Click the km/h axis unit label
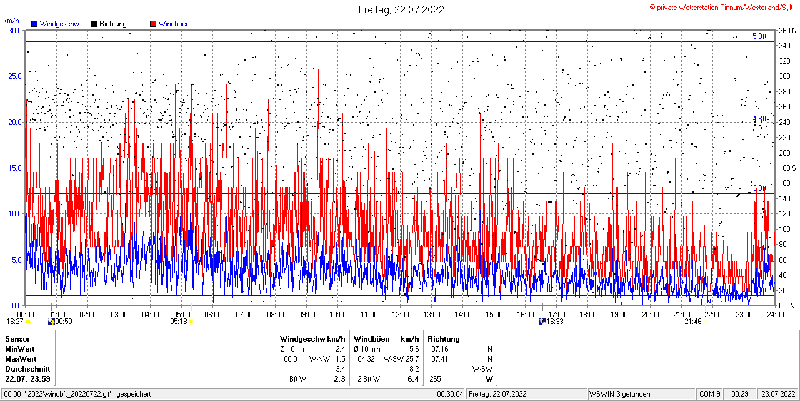 11,21
